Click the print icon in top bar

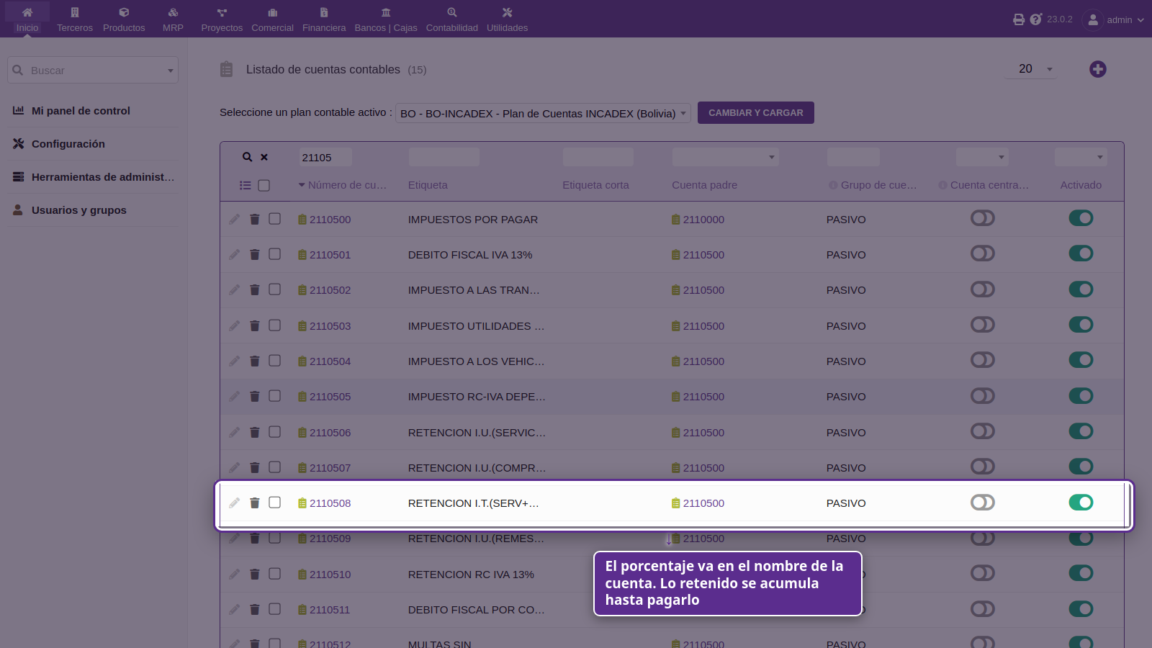1019,19
